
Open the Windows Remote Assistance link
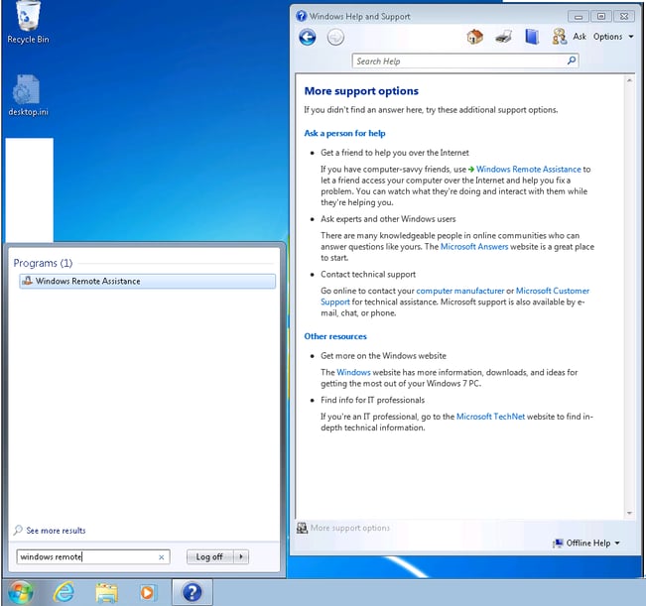[x=528, y=170]
